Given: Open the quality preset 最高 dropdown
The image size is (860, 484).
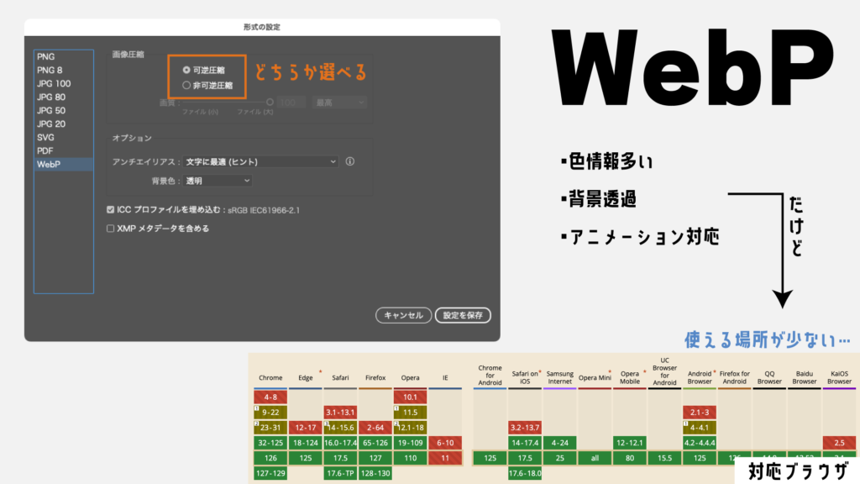Looking at the screenshot, I should point(339,103).
